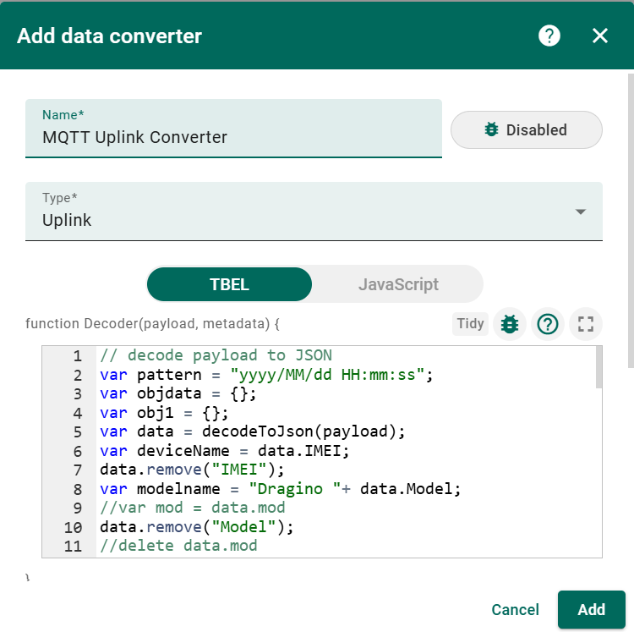Close the Add data converter dialog
Image resolution: width=634 pixels, height=632 pixels.
[599, 36]
